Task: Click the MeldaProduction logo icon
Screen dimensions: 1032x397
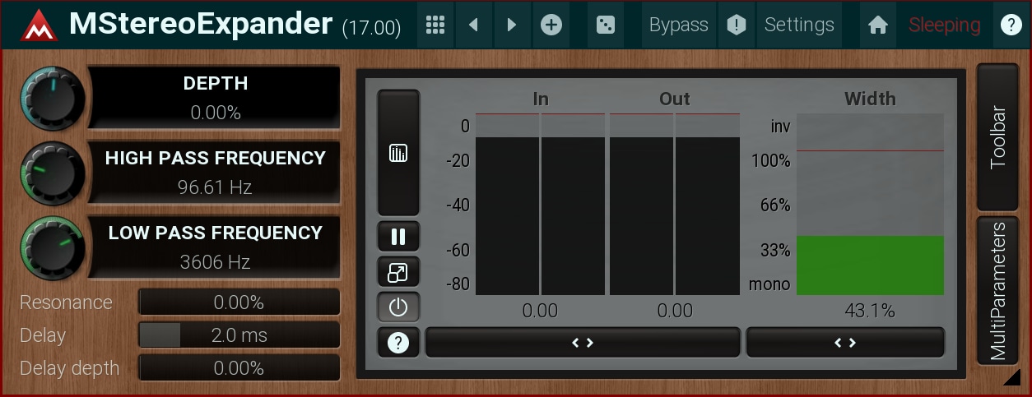Action: [38, 25]
